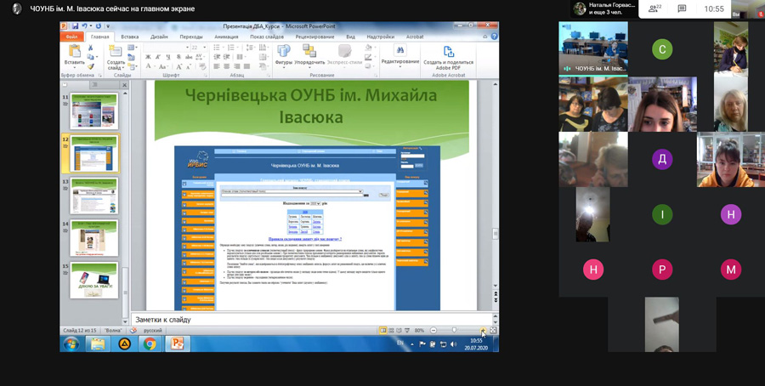Open the Meet participants list icon
The image size is (765, 386).
point(654,9)
